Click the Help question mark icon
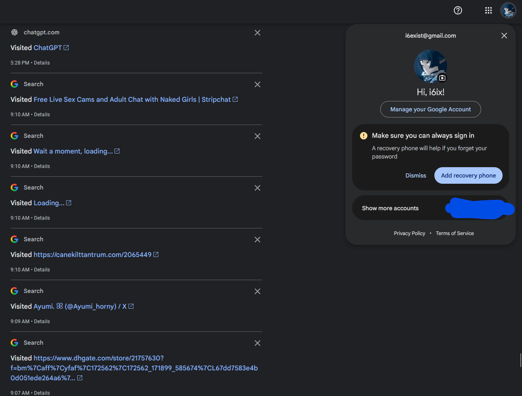 (x=458, y=11)
